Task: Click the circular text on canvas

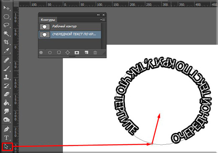Action: coord(163,100)
